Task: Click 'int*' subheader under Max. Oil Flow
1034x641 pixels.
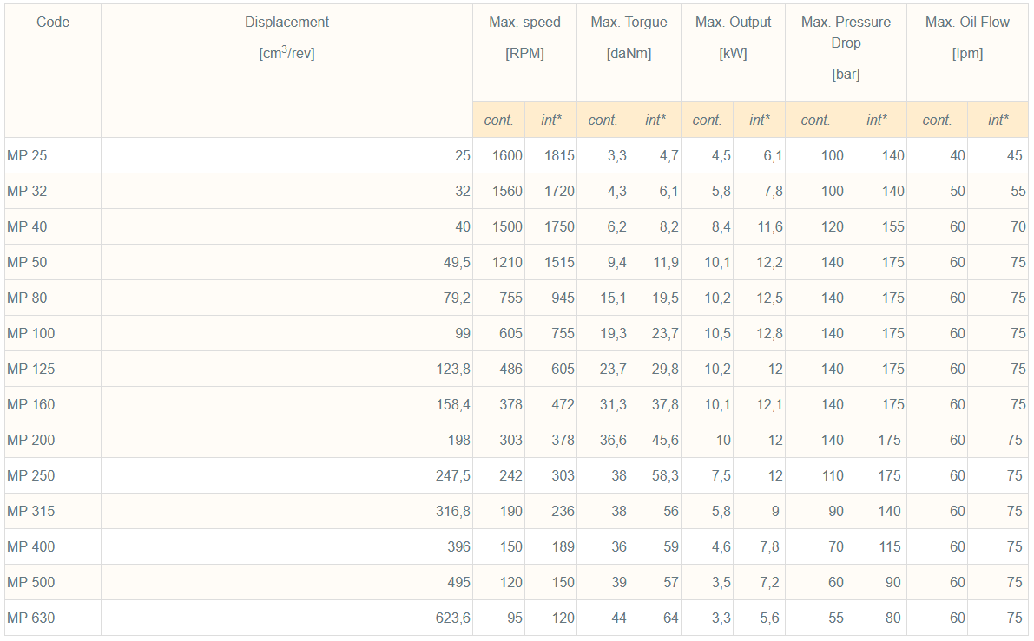Action: click(x=998, y=121)
